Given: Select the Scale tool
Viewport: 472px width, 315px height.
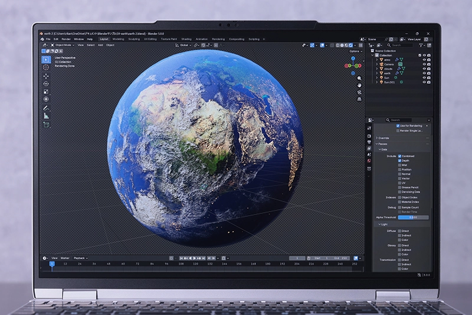Looking at the screenshot, I should click(x=46, y=92).
